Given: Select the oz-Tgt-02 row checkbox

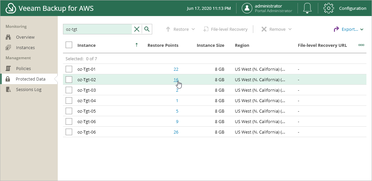Looking at the screenshot, I should pyautogui.click(x=69, y=80).
